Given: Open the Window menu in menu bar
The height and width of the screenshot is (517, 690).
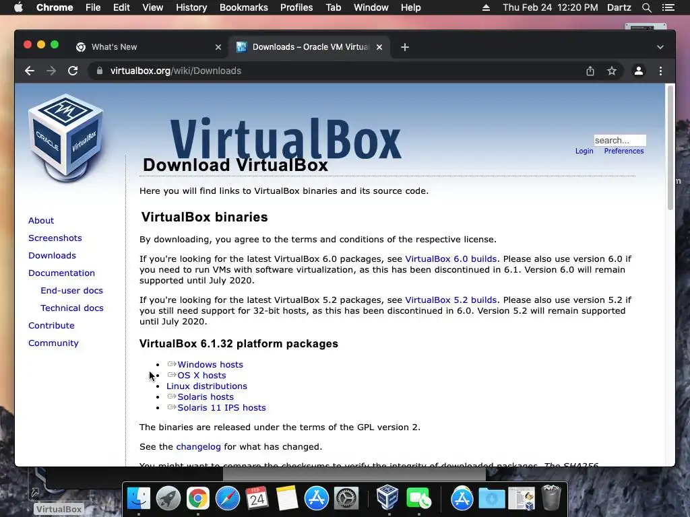Looking at the screenshot, I should click(371, 7).
